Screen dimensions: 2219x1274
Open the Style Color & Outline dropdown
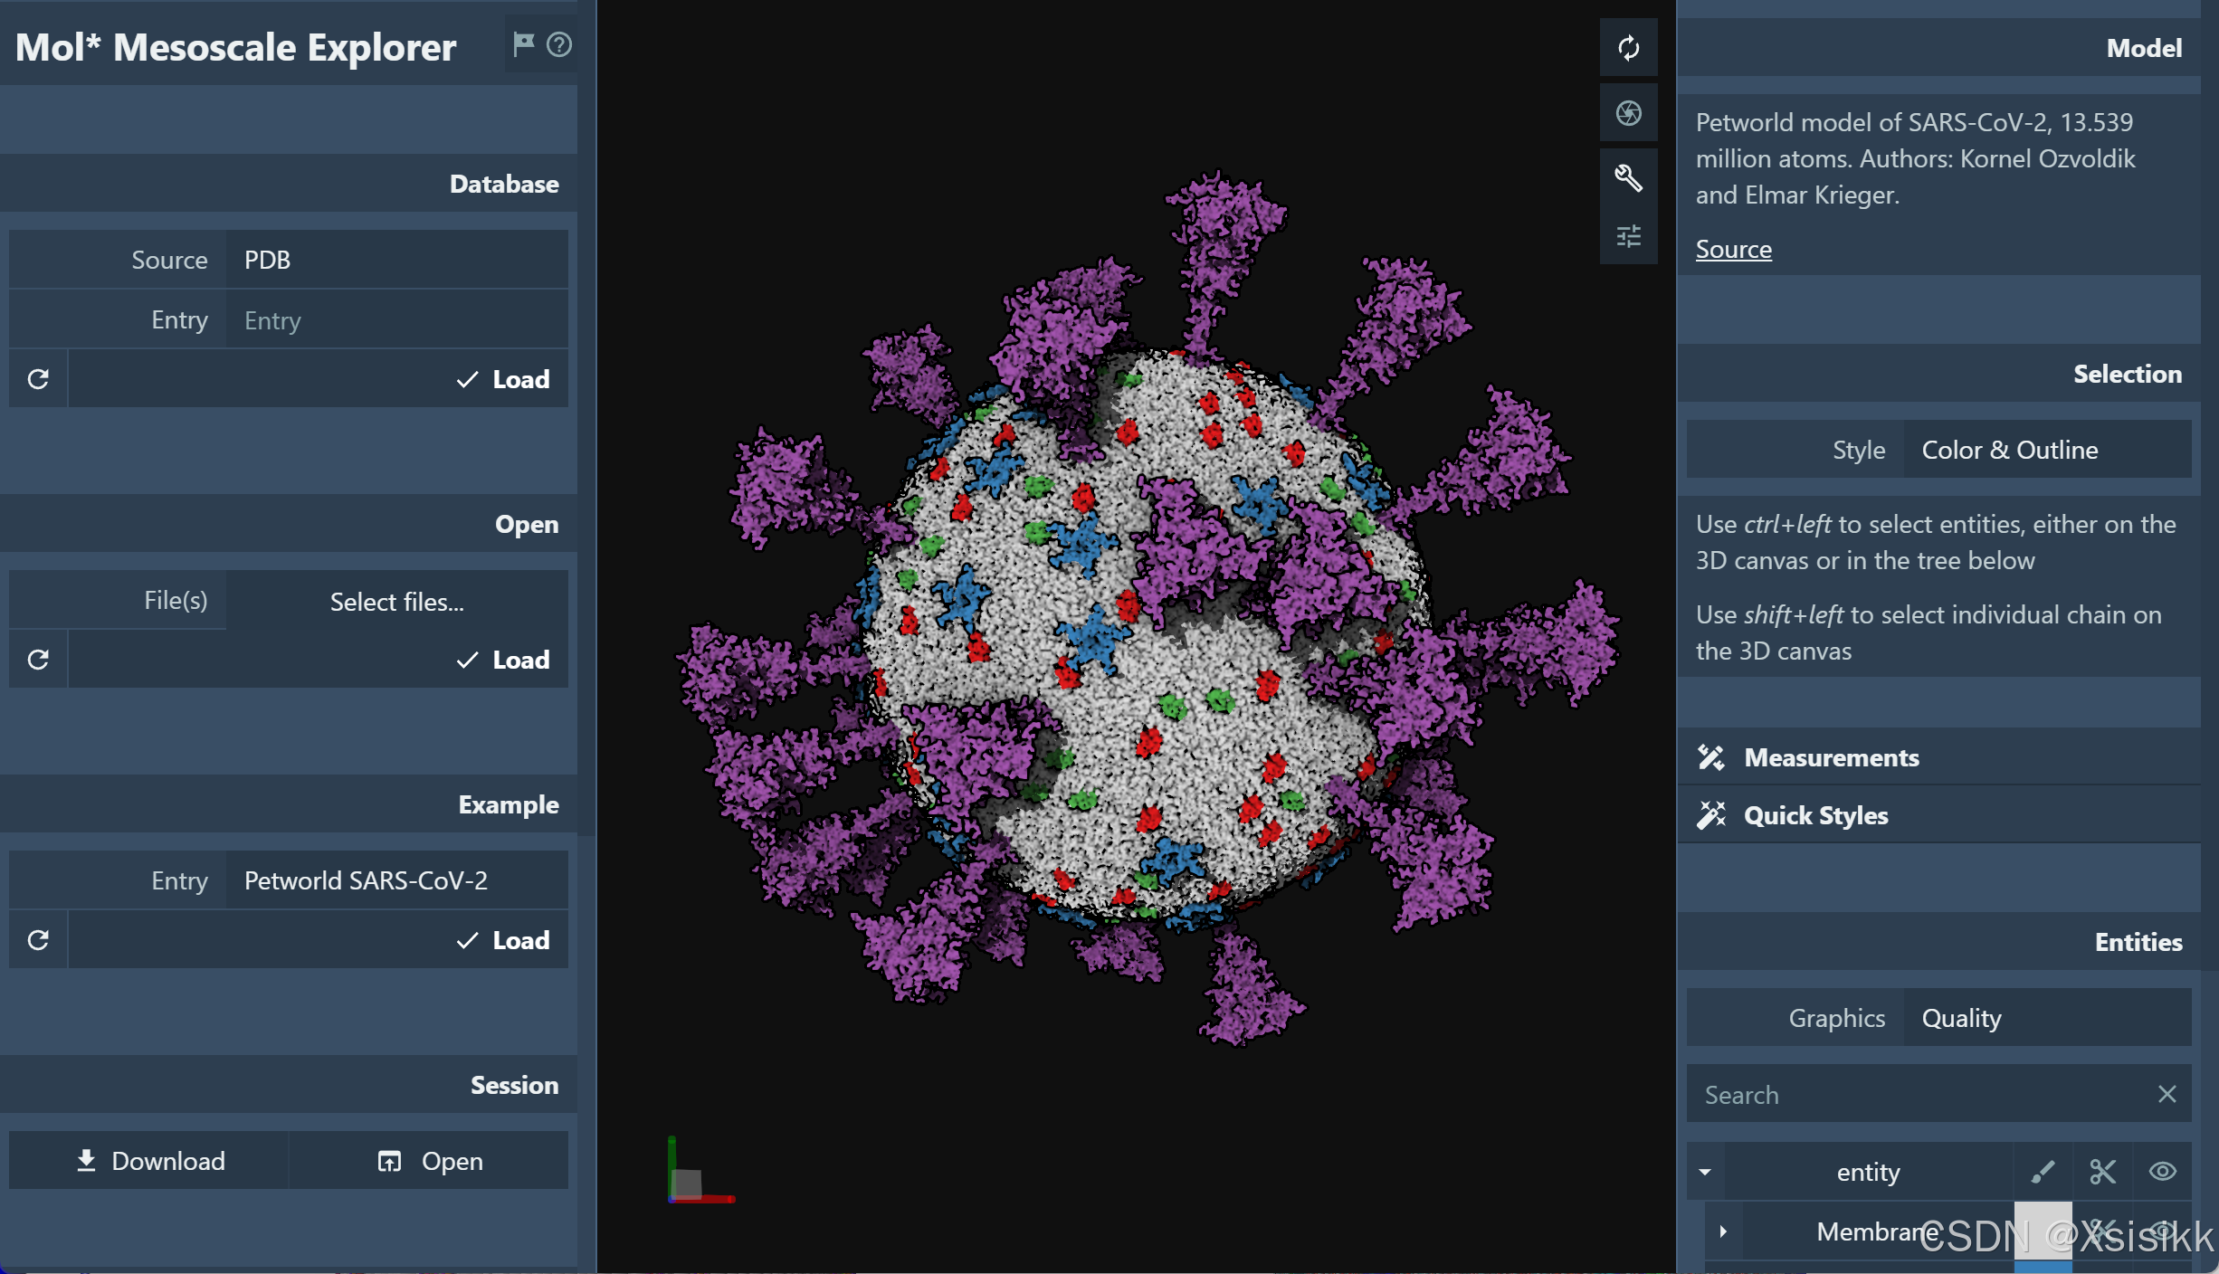(2047, 450)
